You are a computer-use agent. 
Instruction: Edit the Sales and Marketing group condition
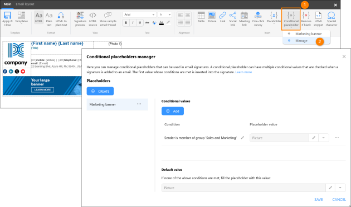(242, 138)
